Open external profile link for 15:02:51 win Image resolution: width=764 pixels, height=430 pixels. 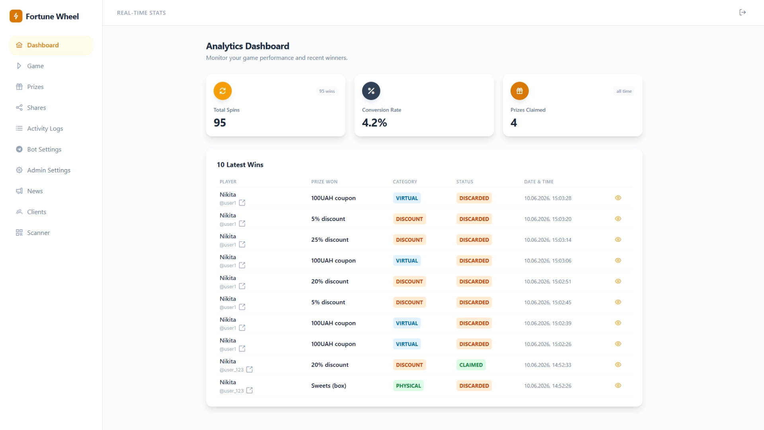click(242, 286)
